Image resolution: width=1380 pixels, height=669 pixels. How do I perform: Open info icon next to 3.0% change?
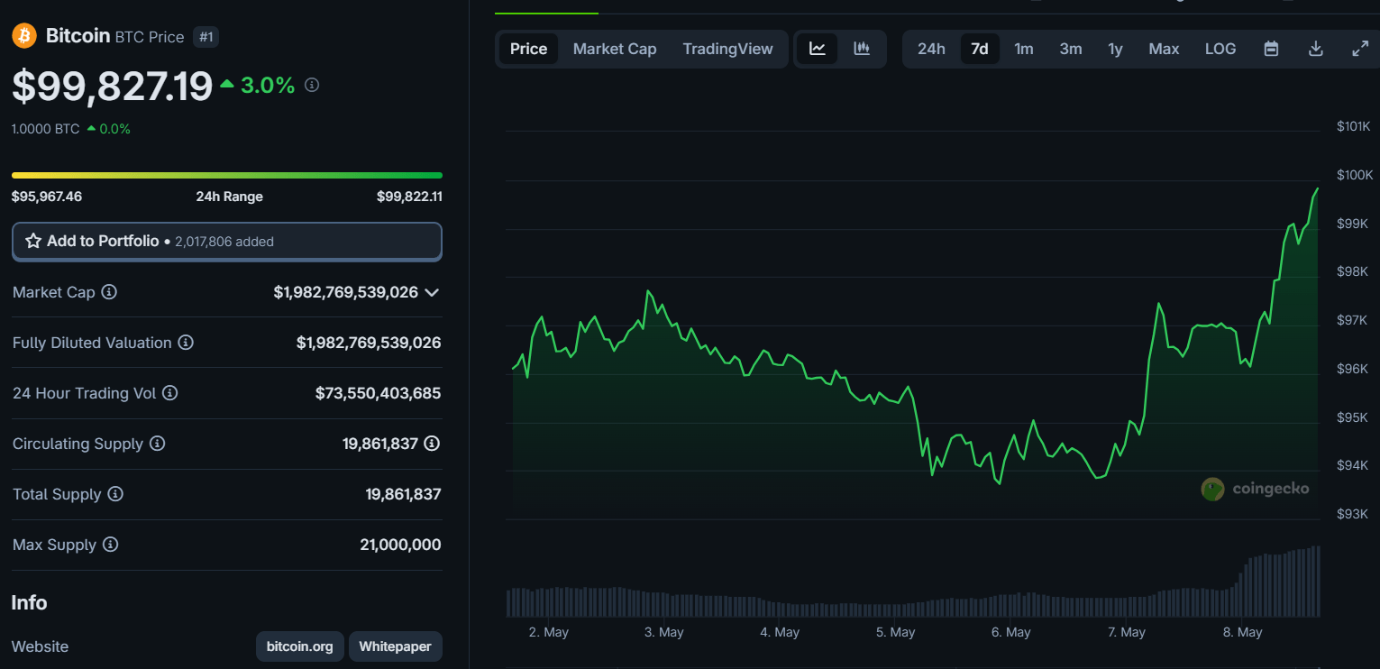coord(312,85)
